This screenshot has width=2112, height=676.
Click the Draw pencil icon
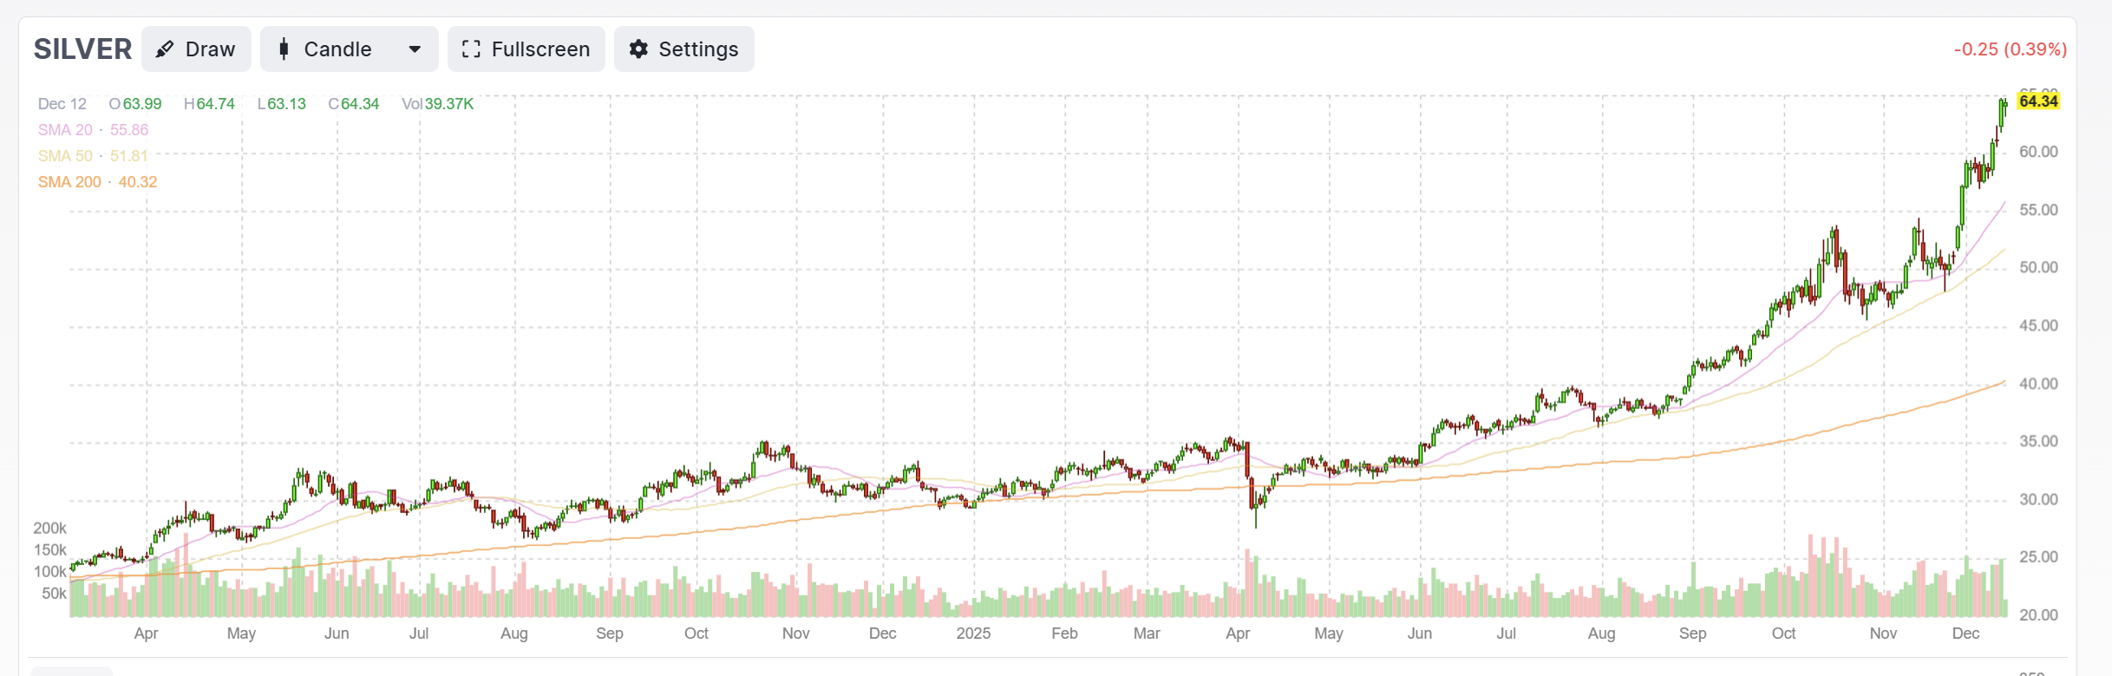click(x=165, y=49)
